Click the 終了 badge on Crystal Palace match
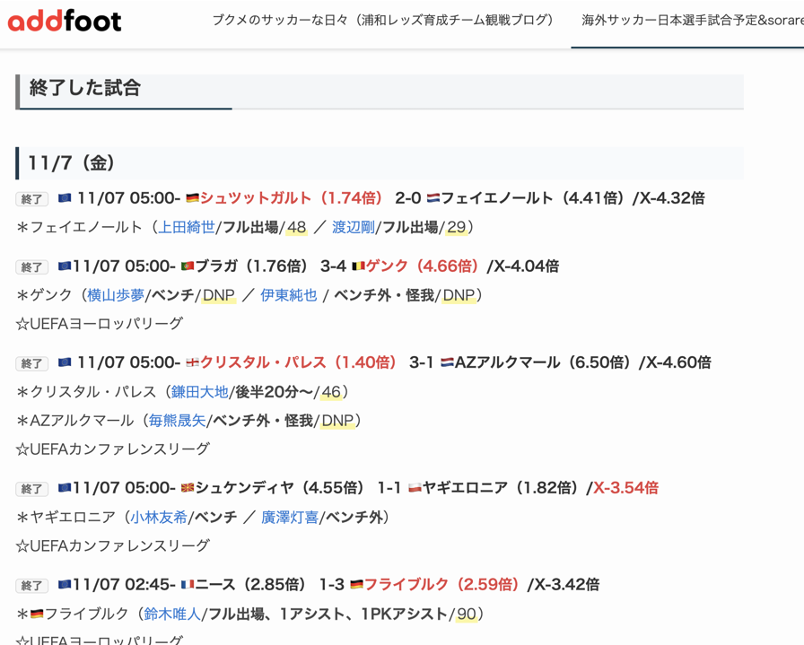804x645 pixels. pyautogui.click(x=31, y=363)
